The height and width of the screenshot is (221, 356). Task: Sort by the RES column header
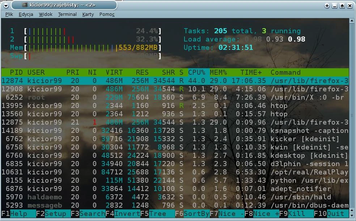142,72
